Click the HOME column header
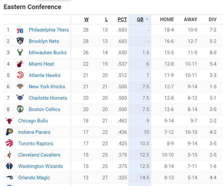The width and height of the screenshot is (223, 186). click(x=167, y=19)
